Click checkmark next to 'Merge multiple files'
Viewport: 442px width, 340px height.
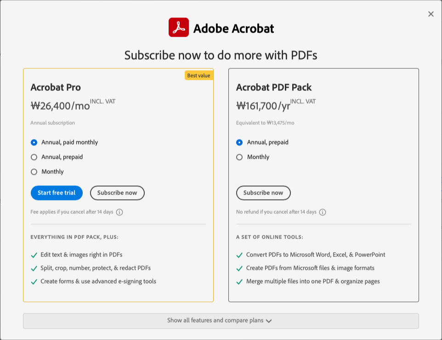(x=239, y=281)
